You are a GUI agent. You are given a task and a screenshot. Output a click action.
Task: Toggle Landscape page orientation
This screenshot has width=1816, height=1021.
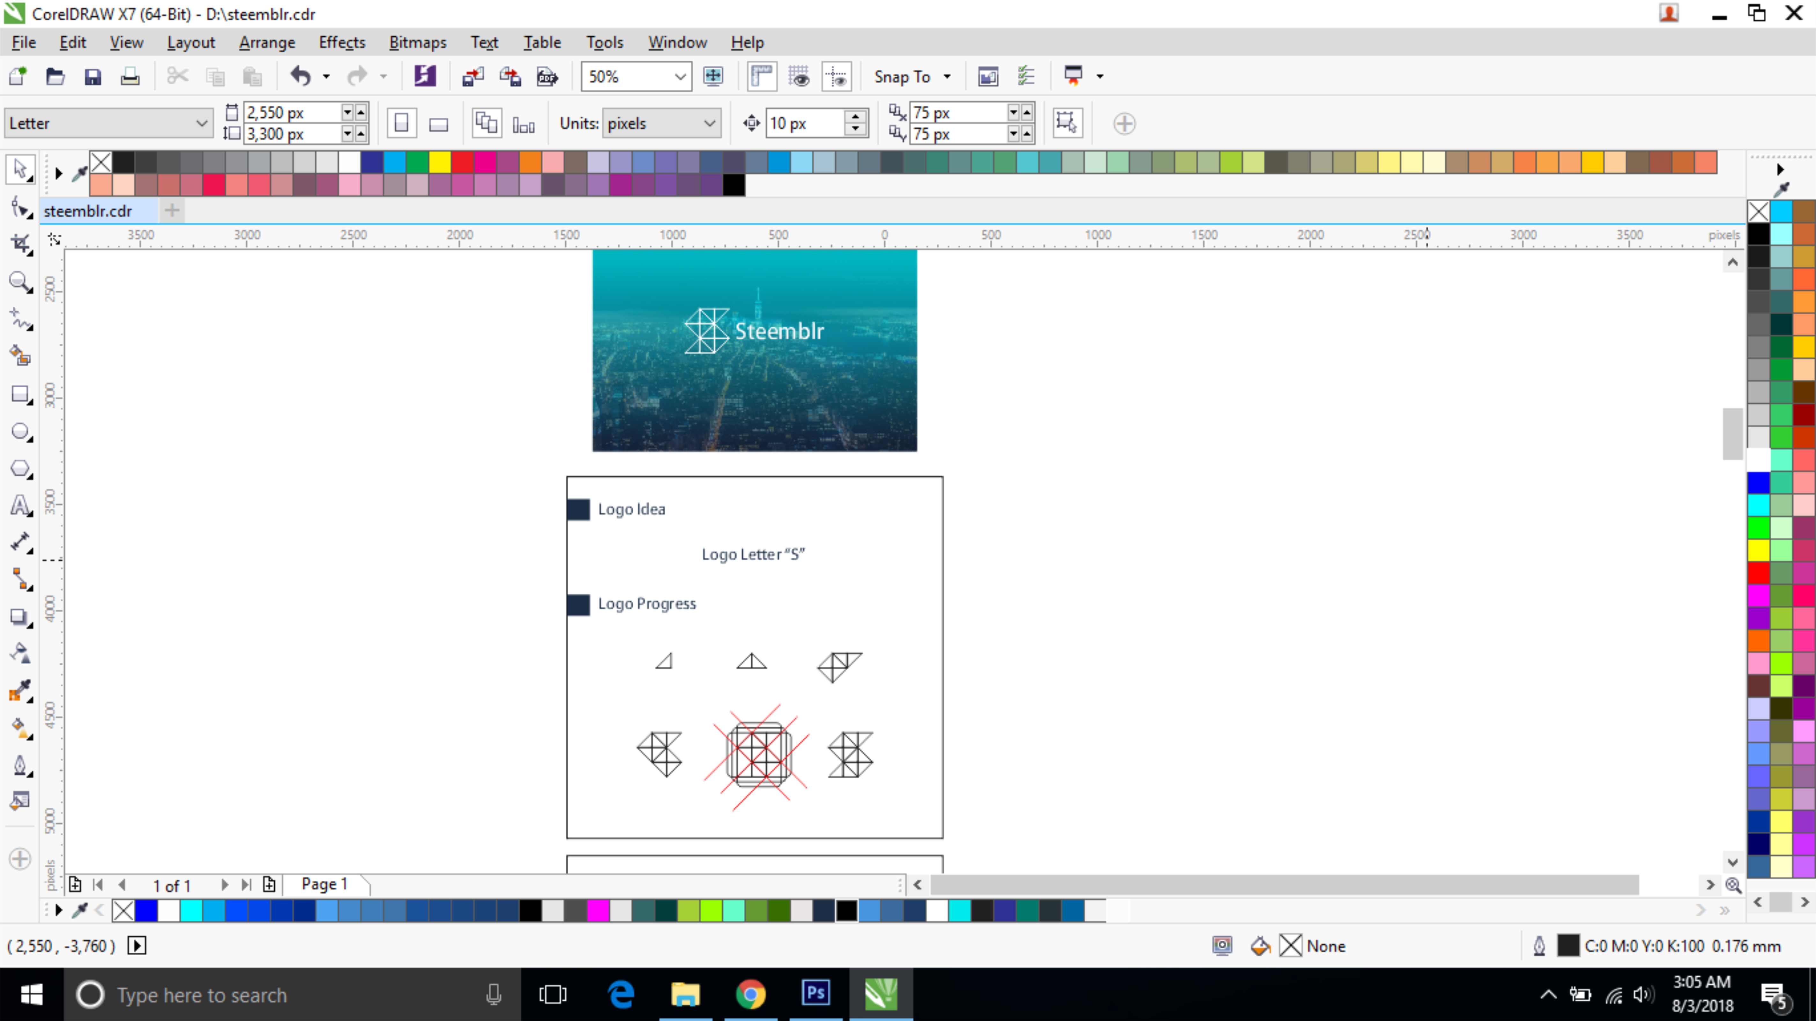(x=438, y=124)
